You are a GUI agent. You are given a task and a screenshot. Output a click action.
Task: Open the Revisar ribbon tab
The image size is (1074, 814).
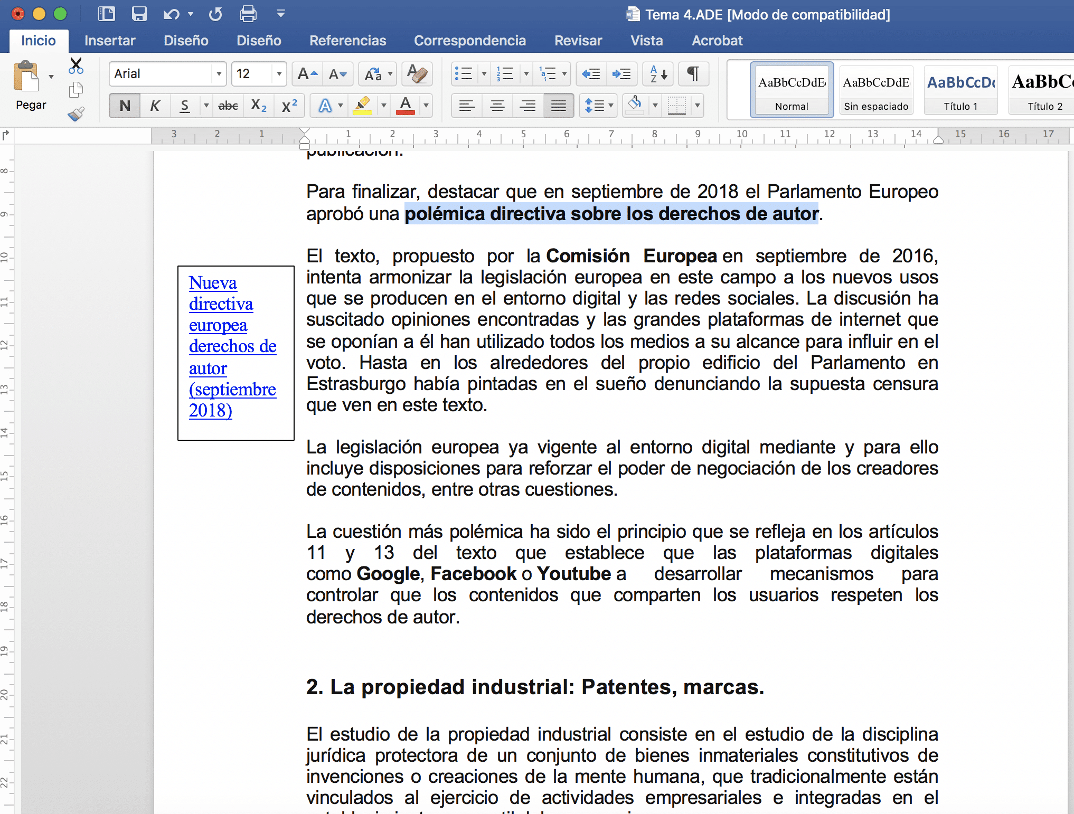click(x=578, y=41)
